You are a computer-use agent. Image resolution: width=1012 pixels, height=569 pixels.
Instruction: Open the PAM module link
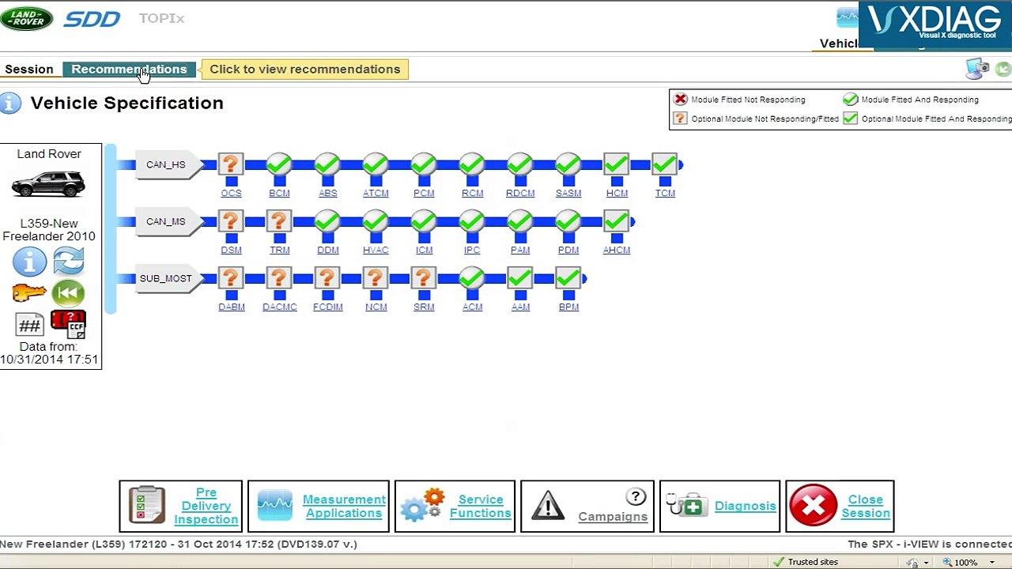pos(520,250)
